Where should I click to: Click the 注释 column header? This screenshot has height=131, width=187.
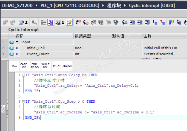click(x=165, y=36)
